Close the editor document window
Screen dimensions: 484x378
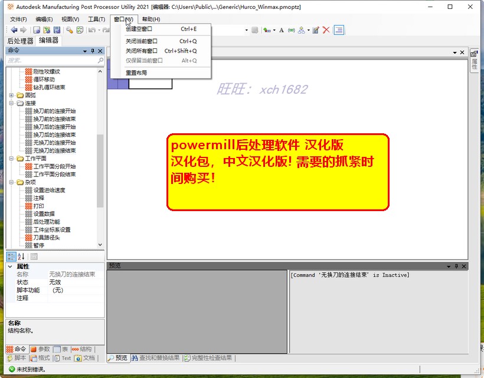click(x=462, y=52)
